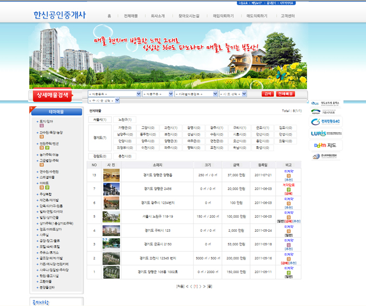The image size is (366, 306).
Task: Open listing 경기도 양평군 2456
Action: 158,188
